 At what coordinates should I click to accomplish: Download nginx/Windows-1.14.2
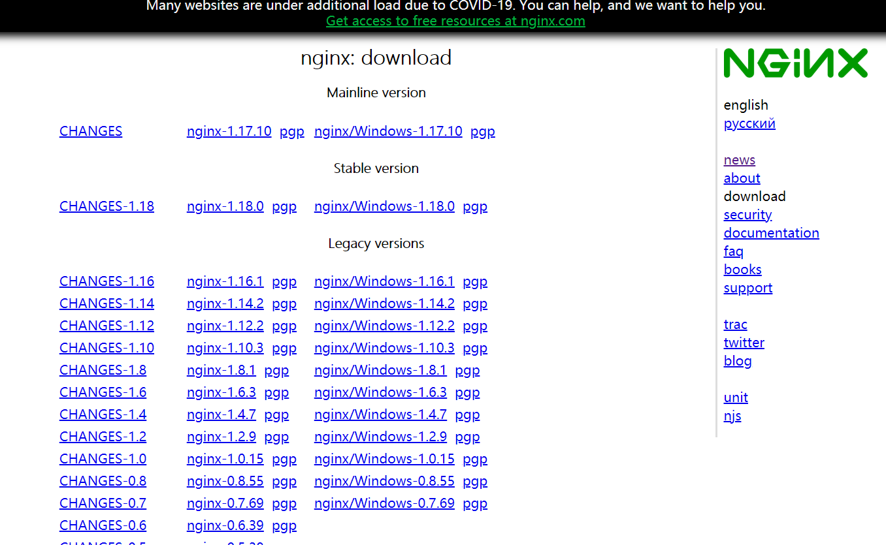pos(384,304)
